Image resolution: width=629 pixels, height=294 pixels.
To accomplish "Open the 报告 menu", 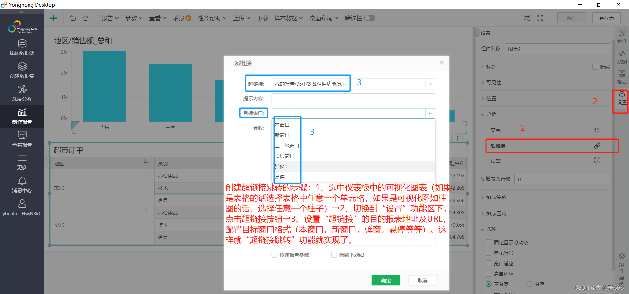I will (110, 18).
